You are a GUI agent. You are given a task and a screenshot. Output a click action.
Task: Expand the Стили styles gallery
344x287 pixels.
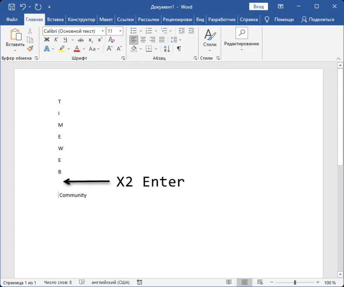pos(210,40)
